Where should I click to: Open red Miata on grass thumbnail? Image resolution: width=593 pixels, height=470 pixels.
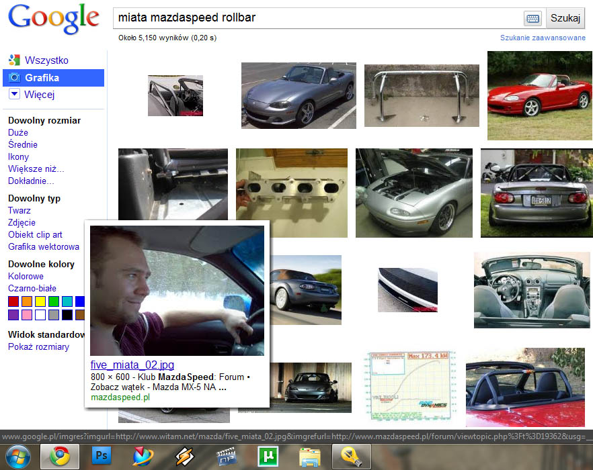[540, 95]
